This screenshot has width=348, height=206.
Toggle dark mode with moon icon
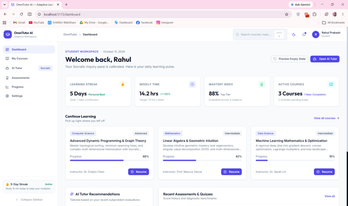point(294,34)
